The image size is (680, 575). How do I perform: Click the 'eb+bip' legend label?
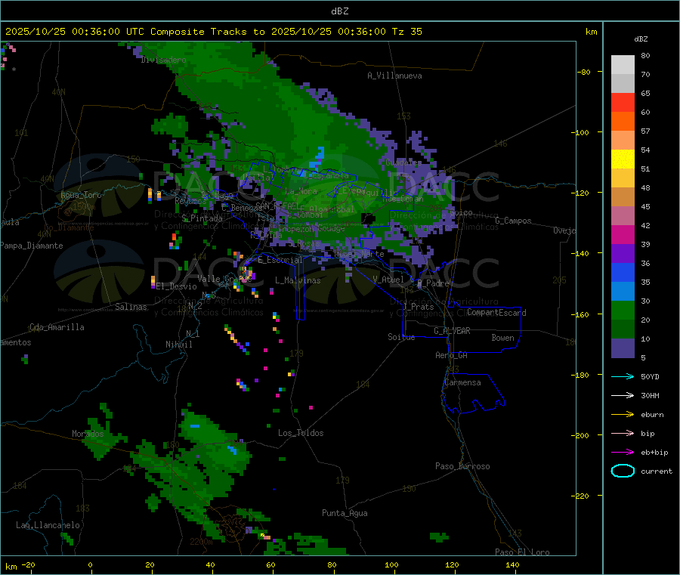(654, 452)
